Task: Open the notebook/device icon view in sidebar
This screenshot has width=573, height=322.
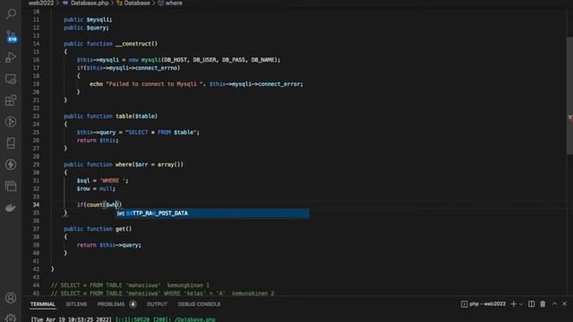Action: tap(11, 143)
